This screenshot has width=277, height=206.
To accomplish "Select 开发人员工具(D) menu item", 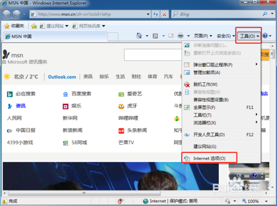I will tap(221, 135).
